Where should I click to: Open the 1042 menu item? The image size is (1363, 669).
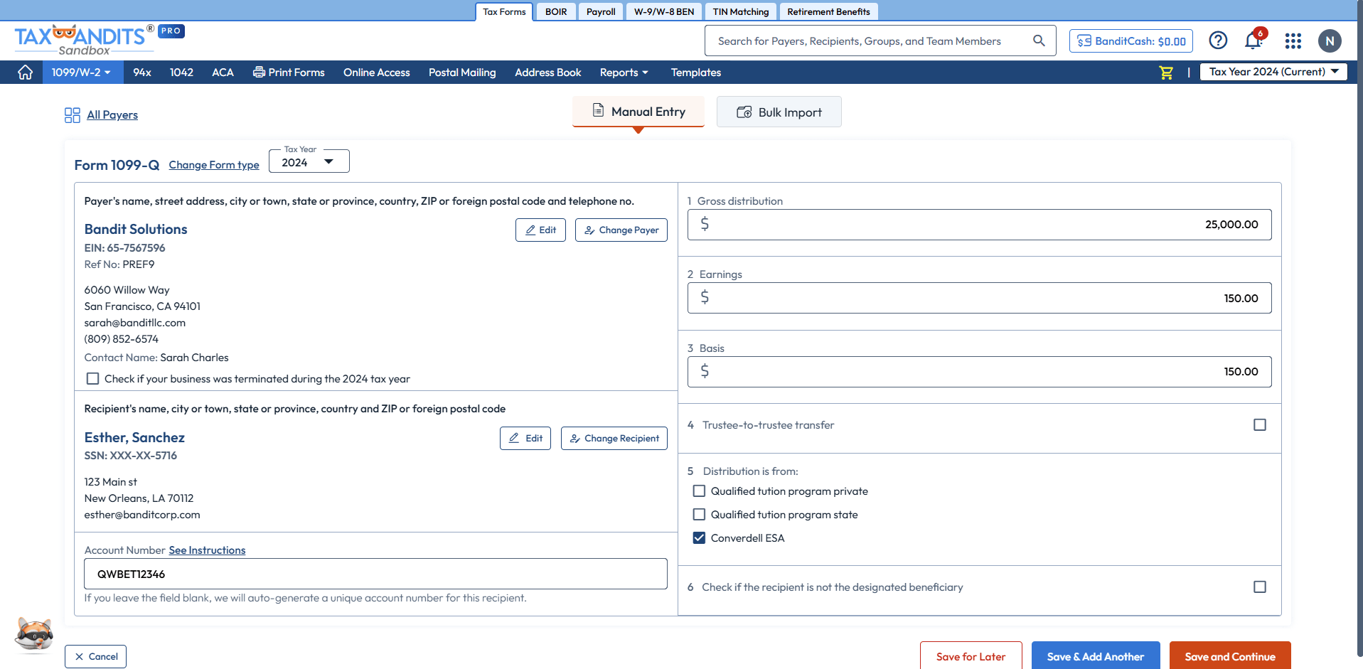click(181, 73)
